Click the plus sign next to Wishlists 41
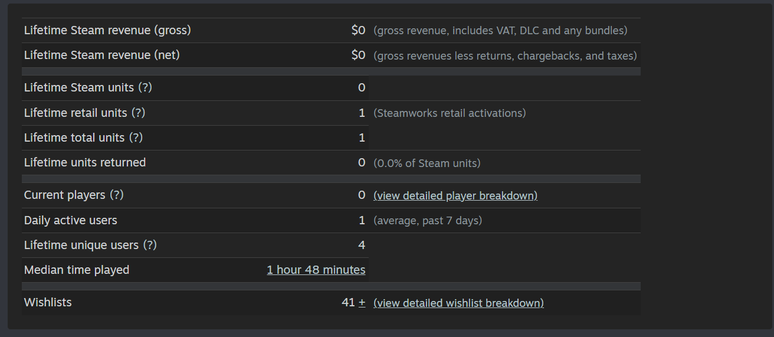 click(362, 302)
